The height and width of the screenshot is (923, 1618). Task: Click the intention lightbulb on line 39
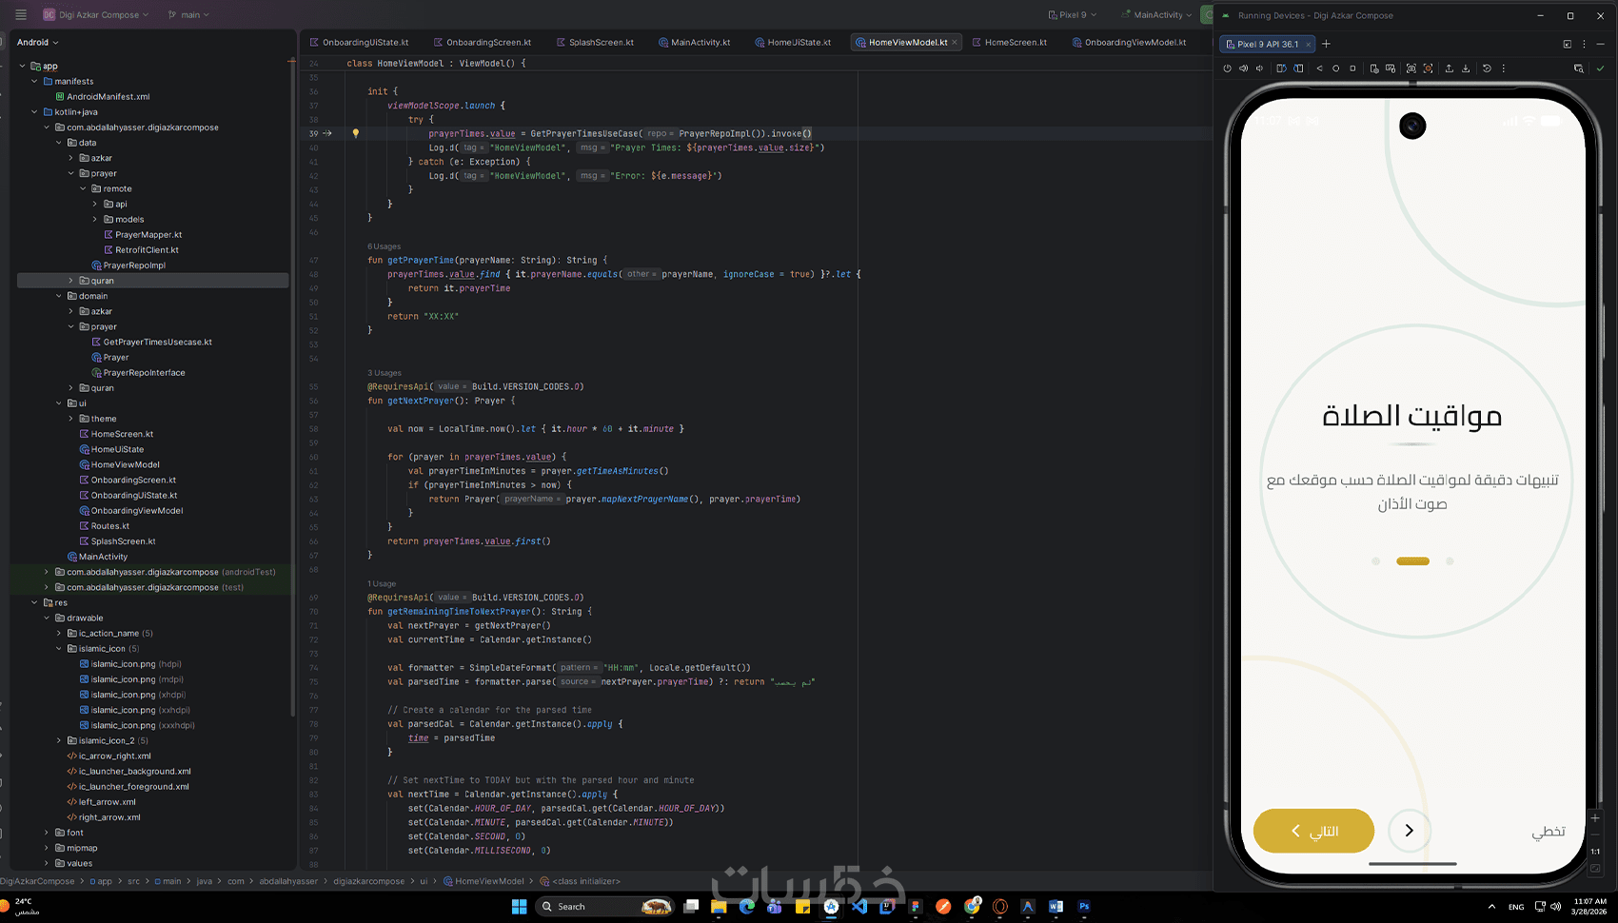coord(356,133)
